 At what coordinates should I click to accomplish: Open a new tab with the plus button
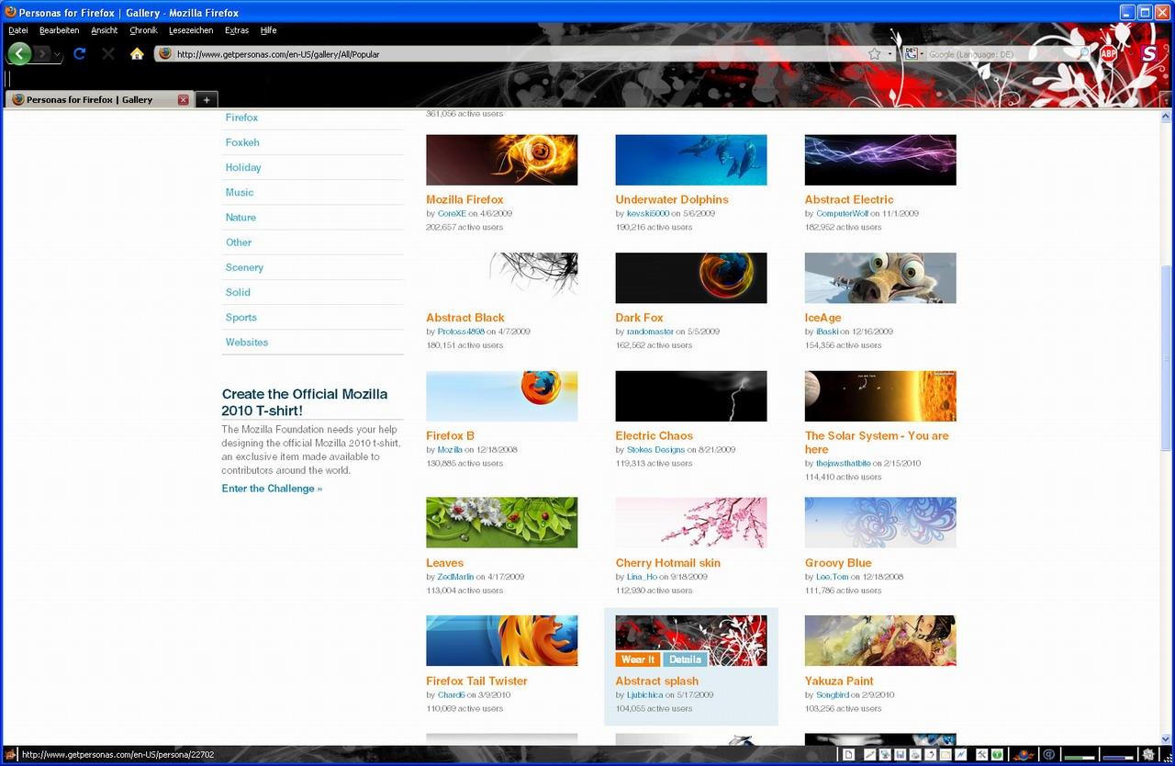[206, 99]
